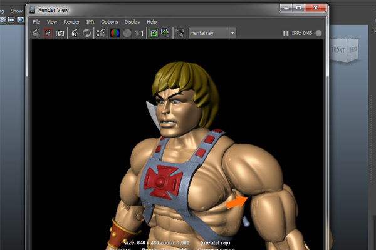Click the RIGHT face of the view cube
This screenshot has height=250, width=376.
(353, 49)
